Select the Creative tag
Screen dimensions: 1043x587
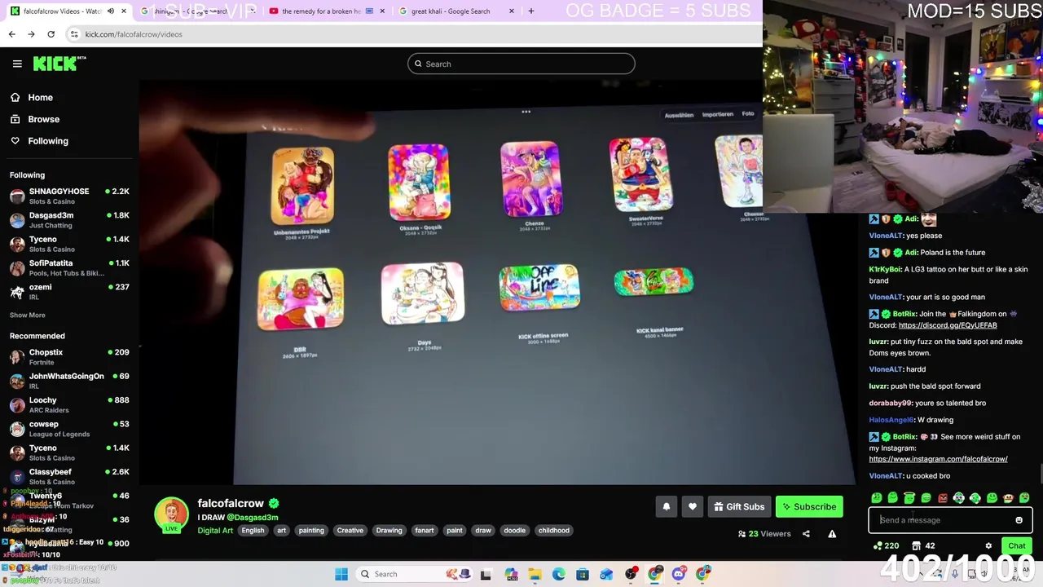[350, 531]
